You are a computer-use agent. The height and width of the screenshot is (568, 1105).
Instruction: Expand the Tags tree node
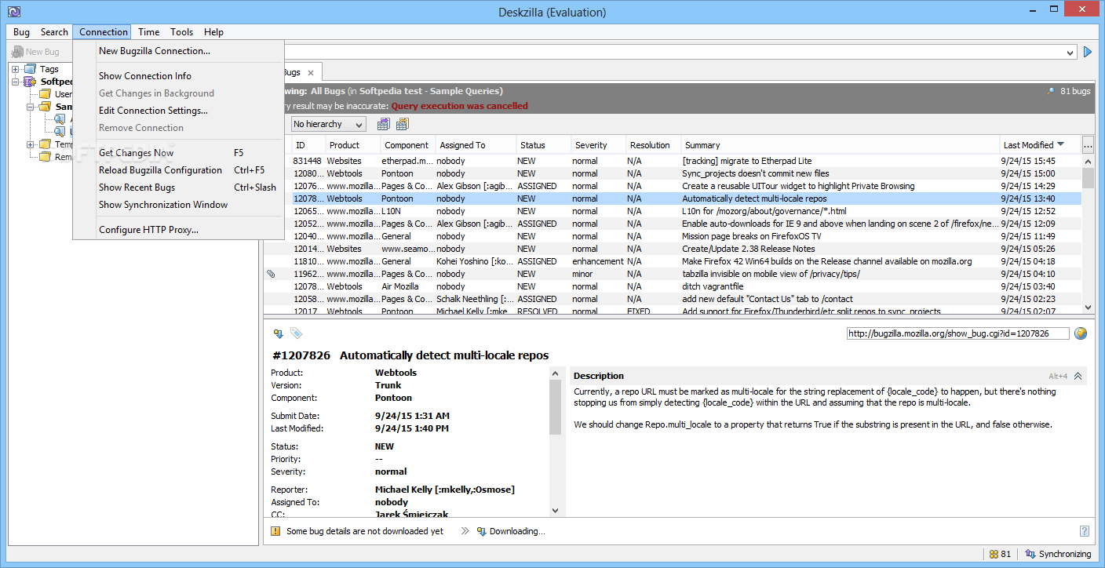[x=16, y=70]
